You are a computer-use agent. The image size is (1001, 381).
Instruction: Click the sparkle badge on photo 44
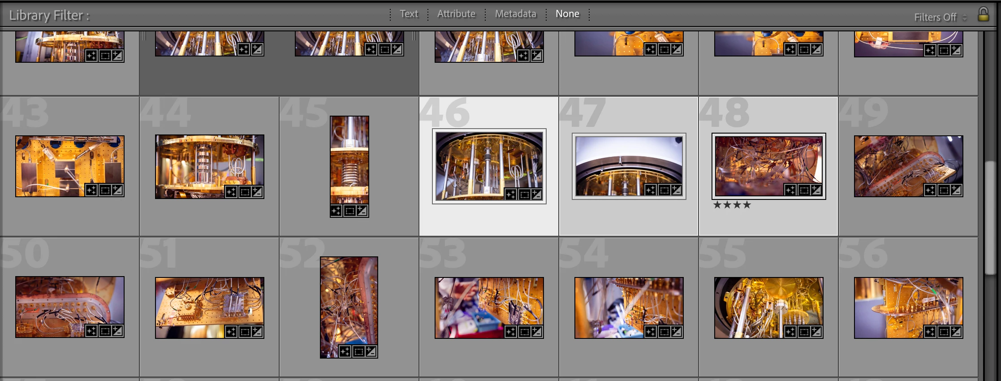pos(231,192)
